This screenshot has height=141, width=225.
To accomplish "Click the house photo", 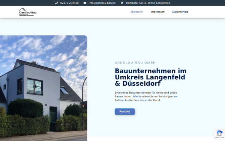I will pyautogui.click(x=43, y=88).
